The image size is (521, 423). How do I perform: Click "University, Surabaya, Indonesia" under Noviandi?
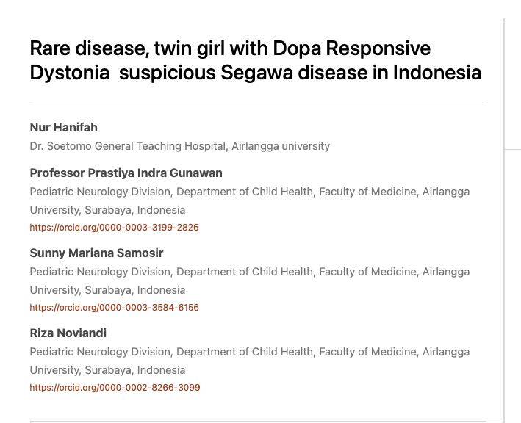[x=107, y=370]
